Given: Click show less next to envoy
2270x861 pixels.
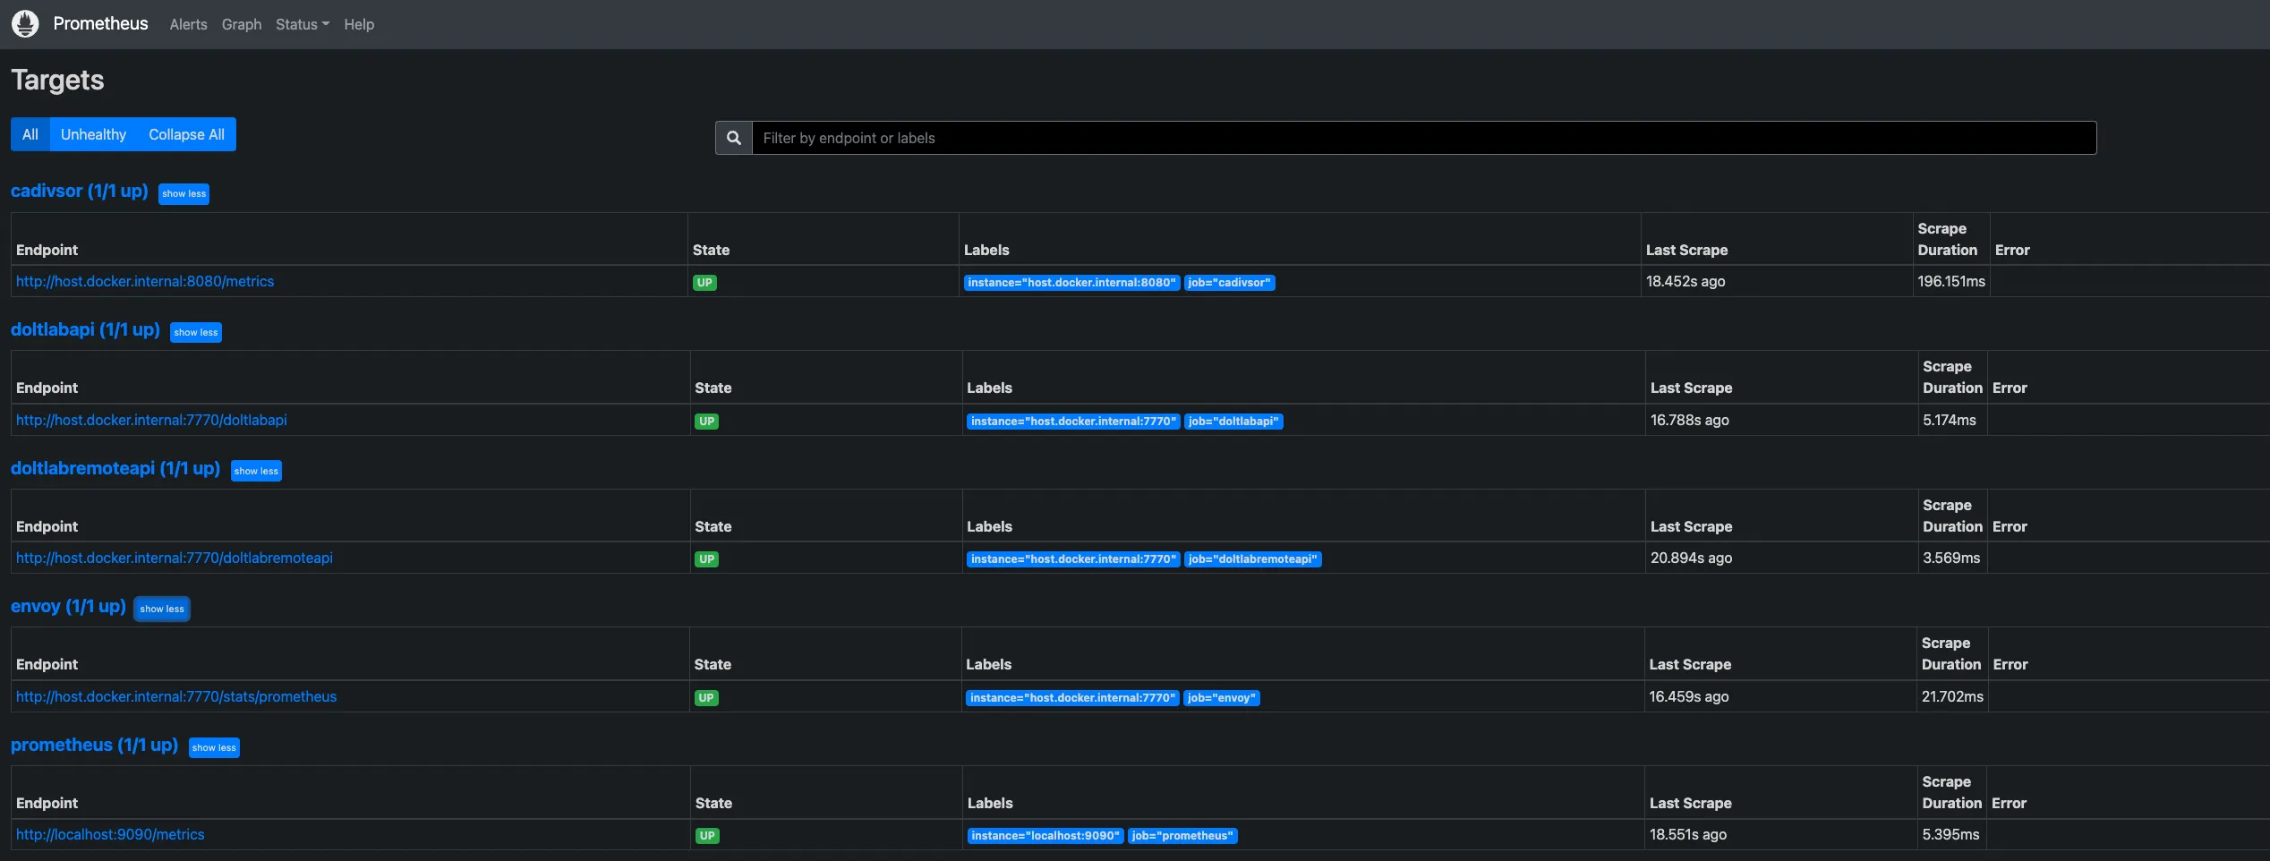Looking at the screenshot, I should [x=162, y=609].
